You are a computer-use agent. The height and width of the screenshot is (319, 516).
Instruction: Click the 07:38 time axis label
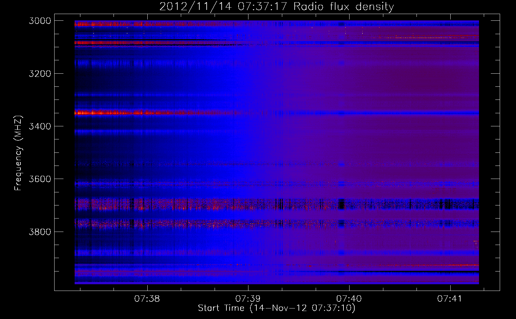pyautogui.click(x=147, y=299)
